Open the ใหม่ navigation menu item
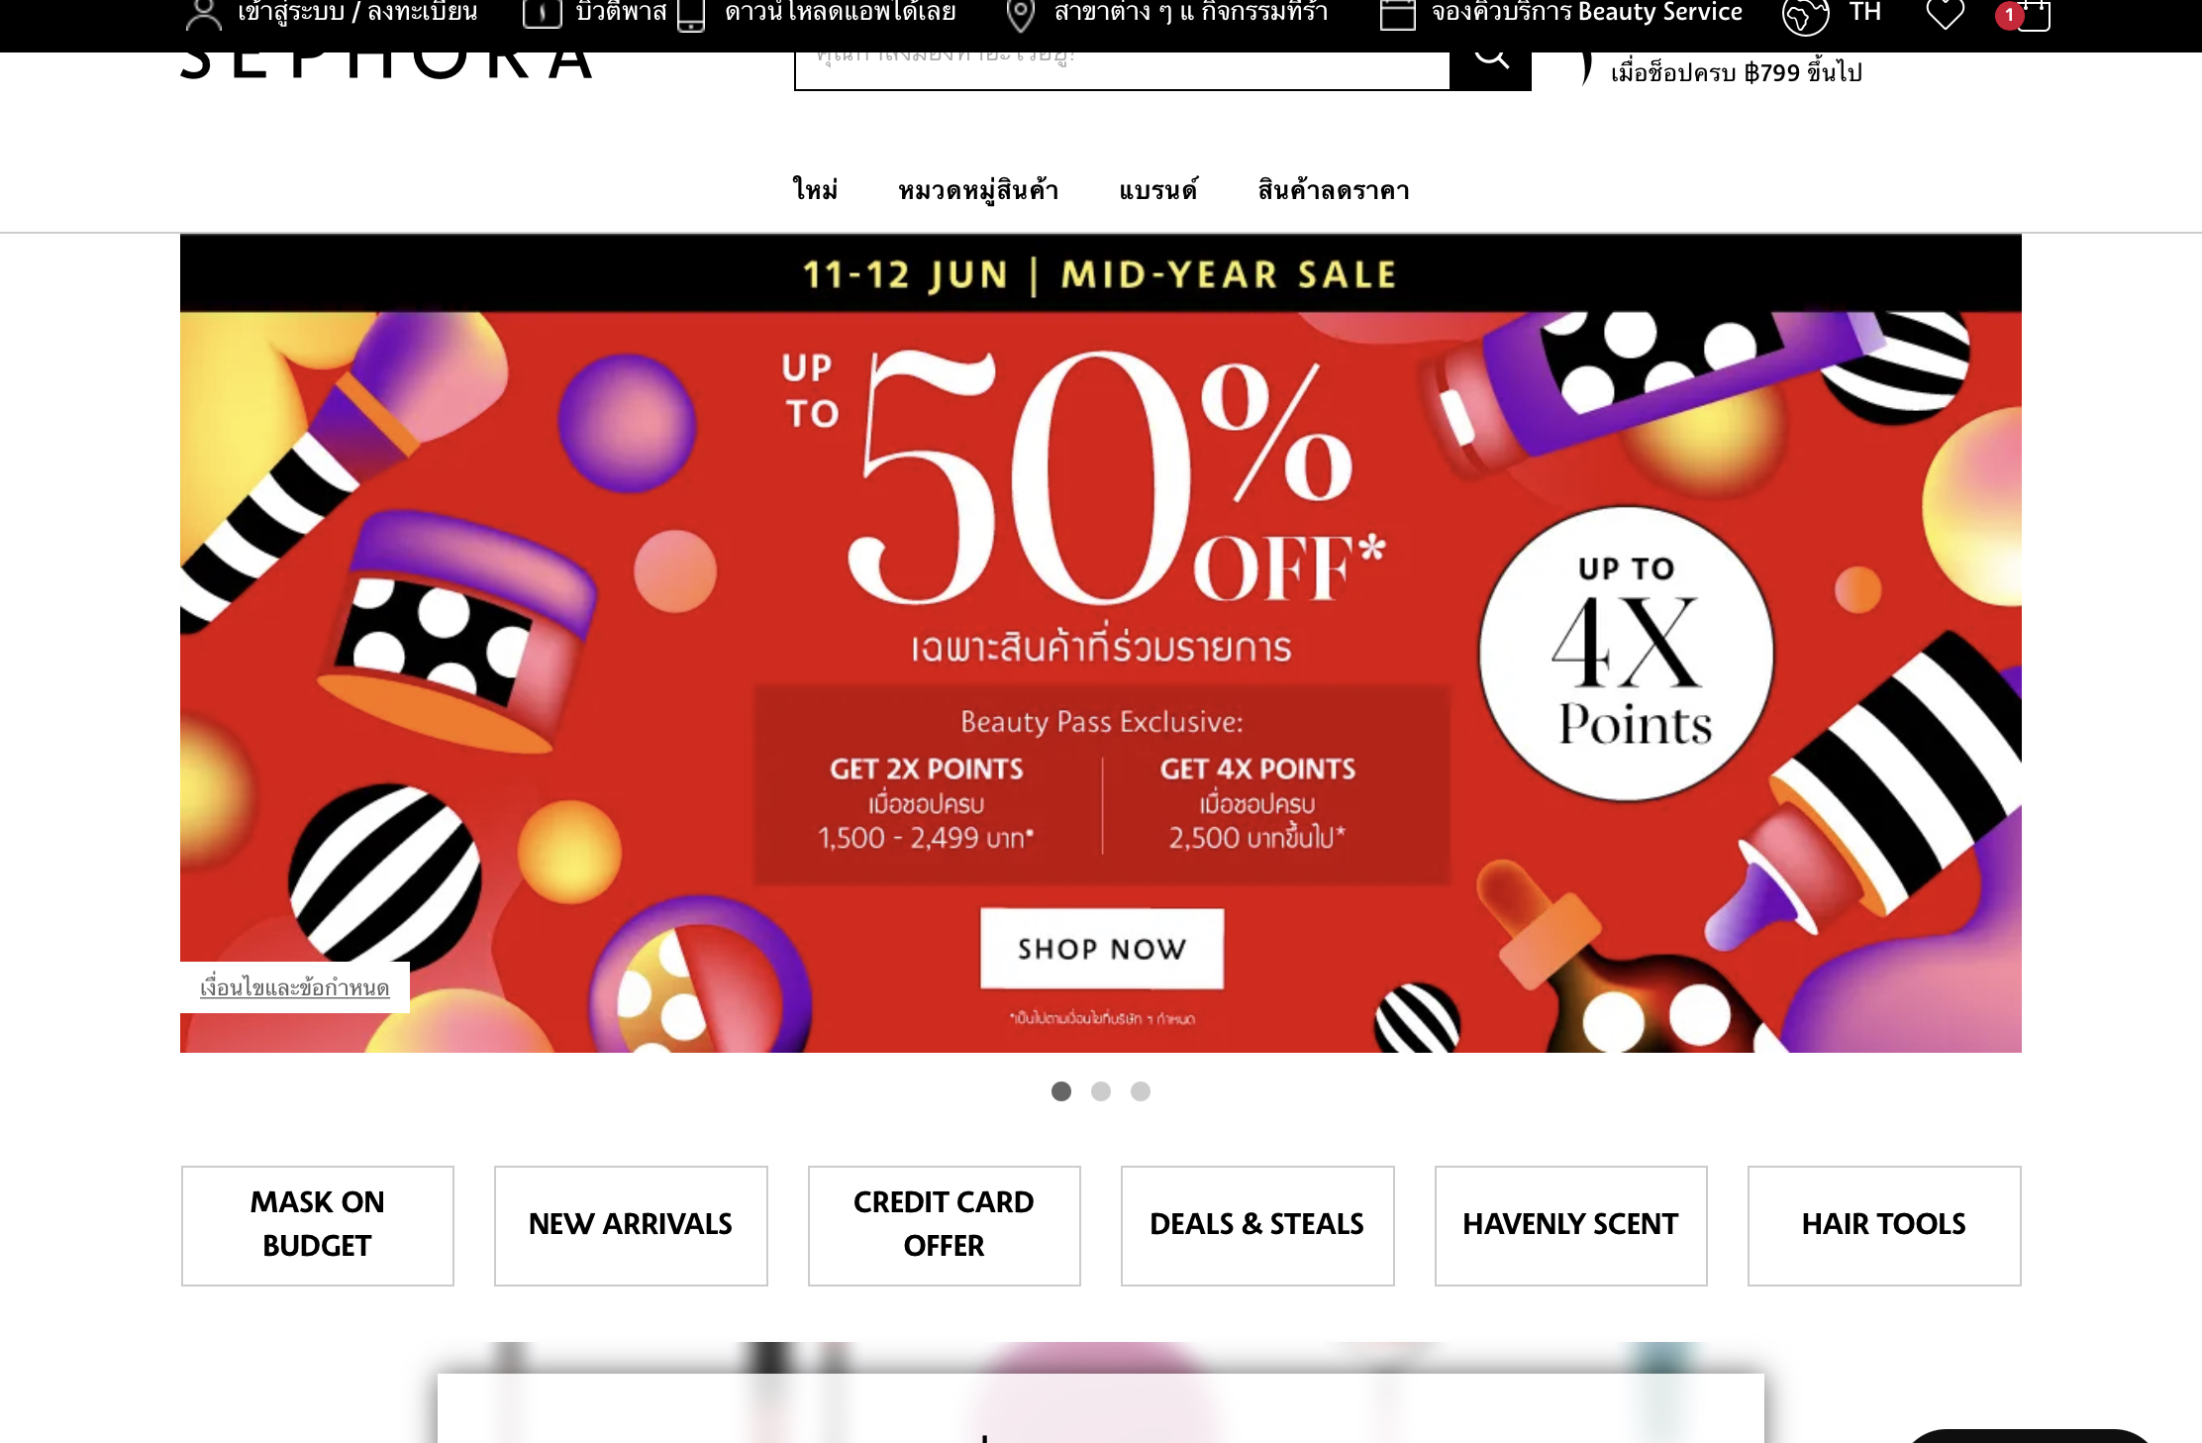The height and width of the screenshot is (1443, 2202). point(815,190)
